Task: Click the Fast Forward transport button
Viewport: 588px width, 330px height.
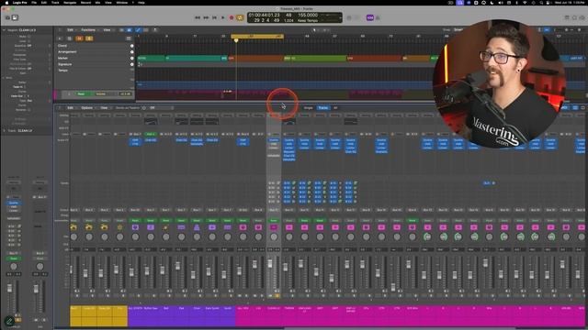Action: 206,17
